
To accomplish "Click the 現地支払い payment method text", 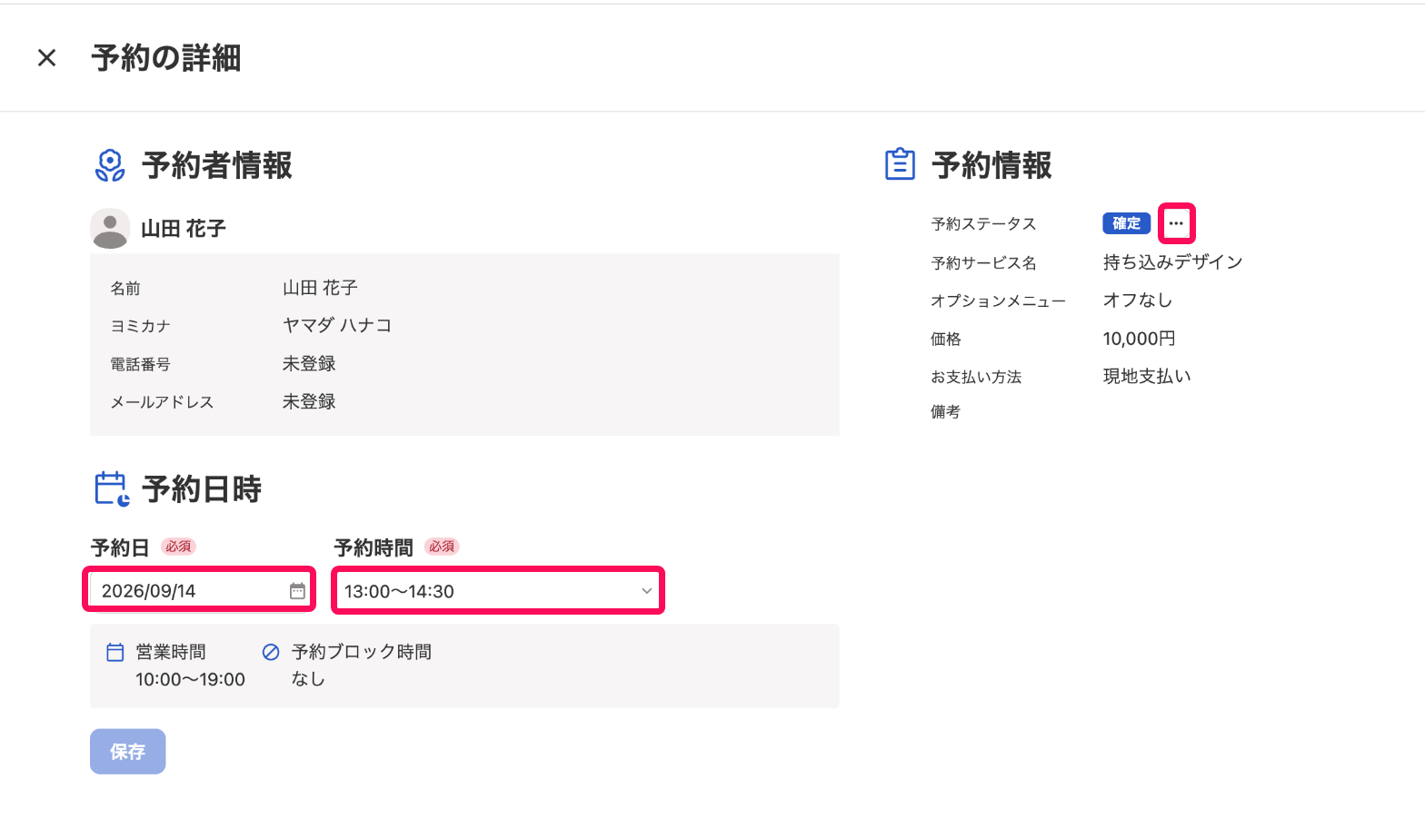I will coord(1147,377).
